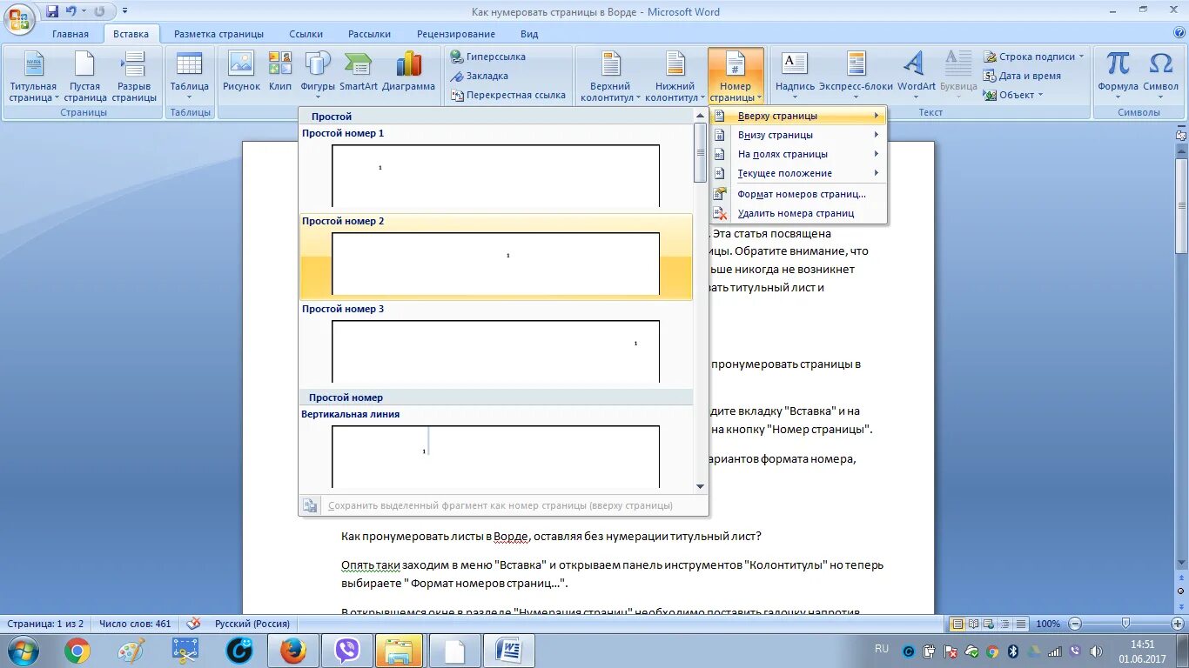Switch to the Рассылки tab
Viewport: 1189px width, 668px height.
[369, 34]
